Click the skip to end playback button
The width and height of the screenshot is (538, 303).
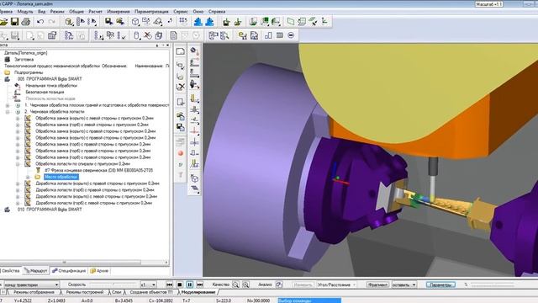[200, 284]
